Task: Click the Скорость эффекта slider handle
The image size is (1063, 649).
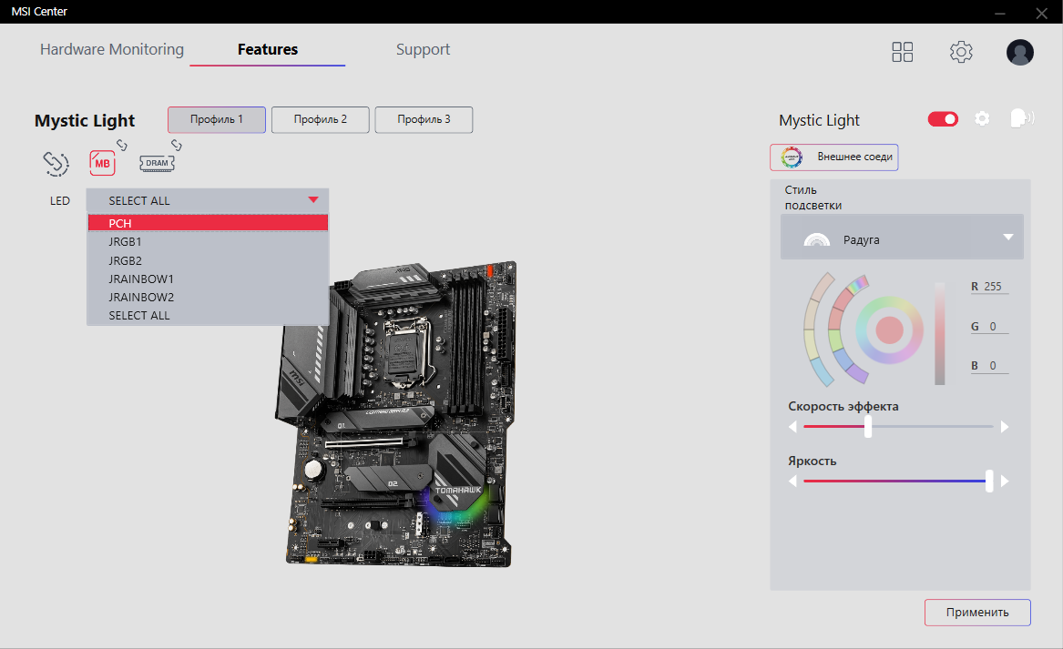Action: click(868, 427)
